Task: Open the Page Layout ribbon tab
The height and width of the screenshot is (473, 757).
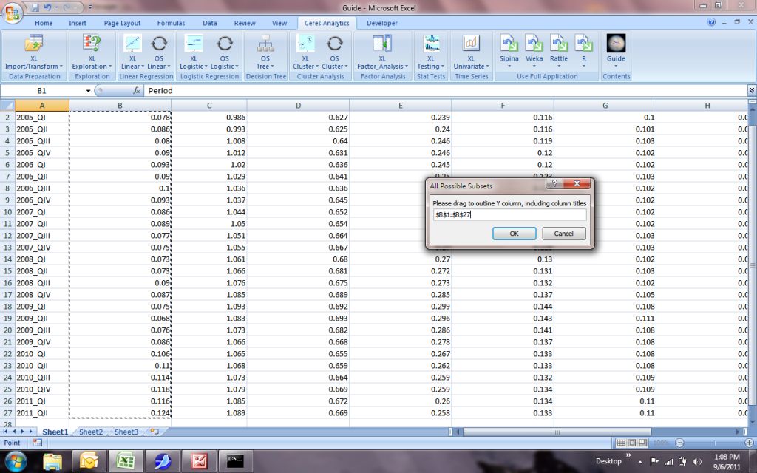Action: coord(122,23)
